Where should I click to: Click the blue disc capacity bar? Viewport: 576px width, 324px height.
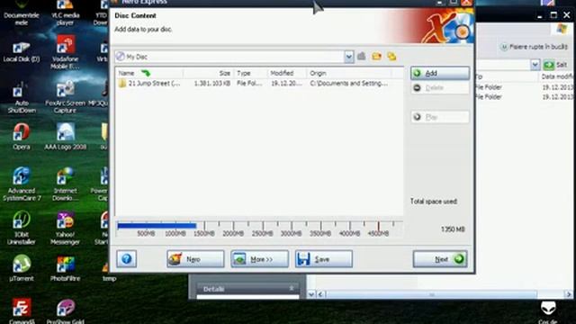(x=157, y=226)
